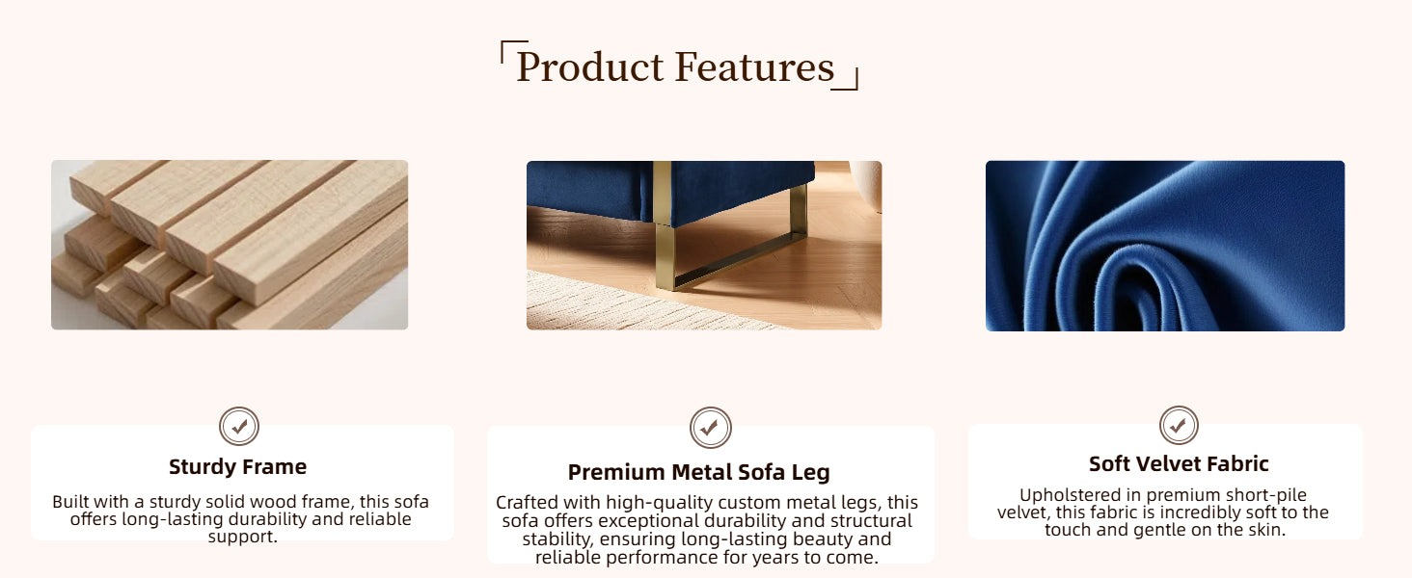The height and width of the screenshot is (578, 1412).
Task: Click the solid wood frame description text
Action: 241,519
